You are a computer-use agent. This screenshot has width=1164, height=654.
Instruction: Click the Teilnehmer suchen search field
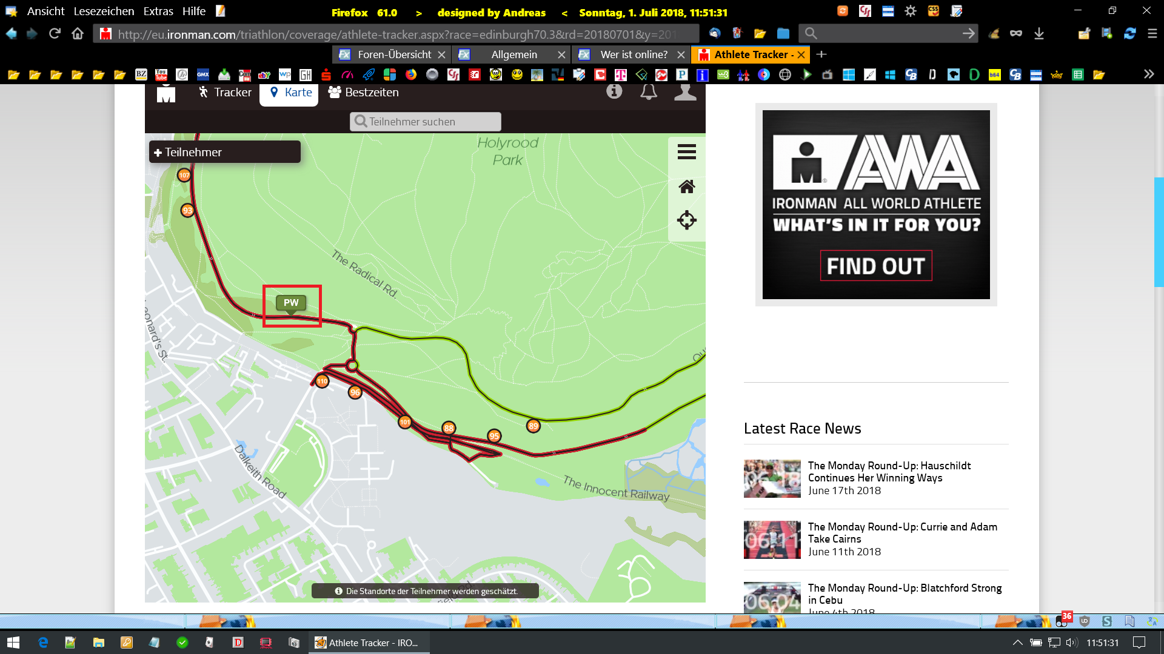click(x=426, y=122)
